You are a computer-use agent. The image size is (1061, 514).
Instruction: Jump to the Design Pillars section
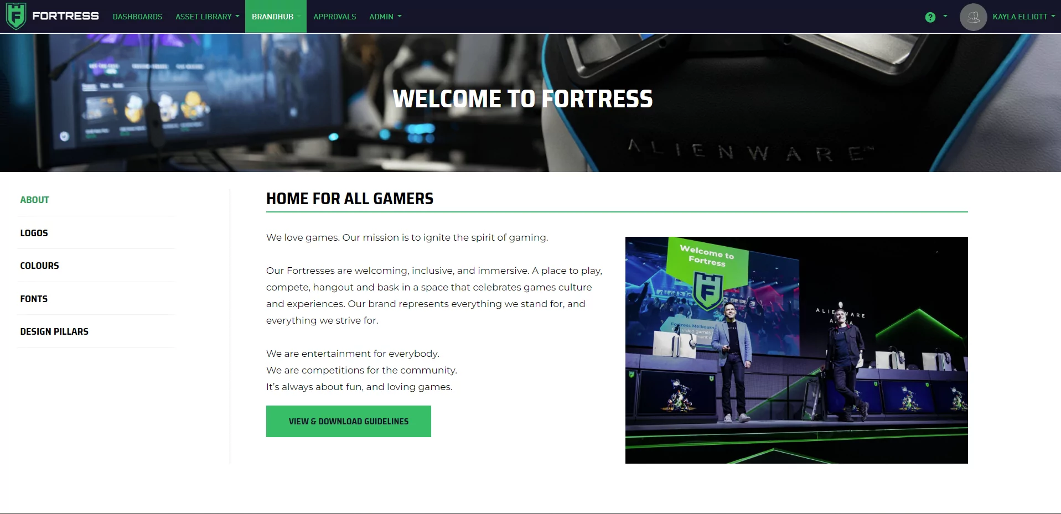(x=54, y=331)
